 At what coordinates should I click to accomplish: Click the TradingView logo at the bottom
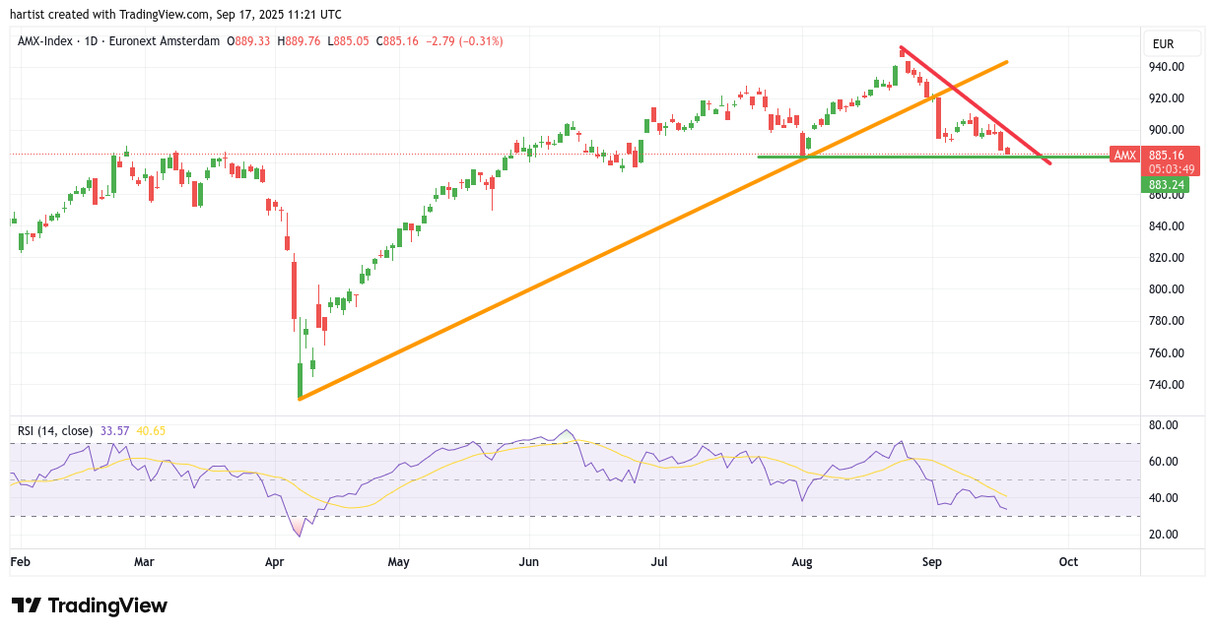89,605
